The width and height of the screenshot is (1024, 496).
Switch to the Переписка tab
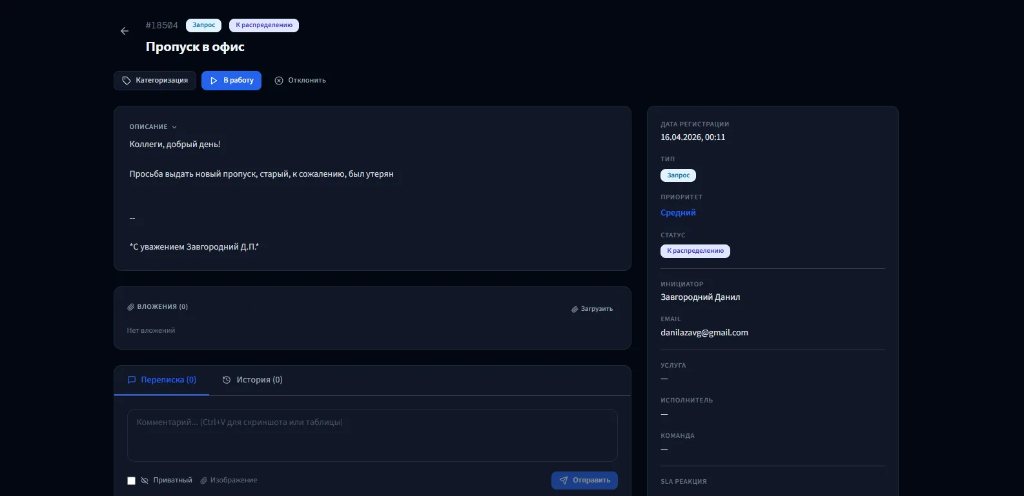162,380
